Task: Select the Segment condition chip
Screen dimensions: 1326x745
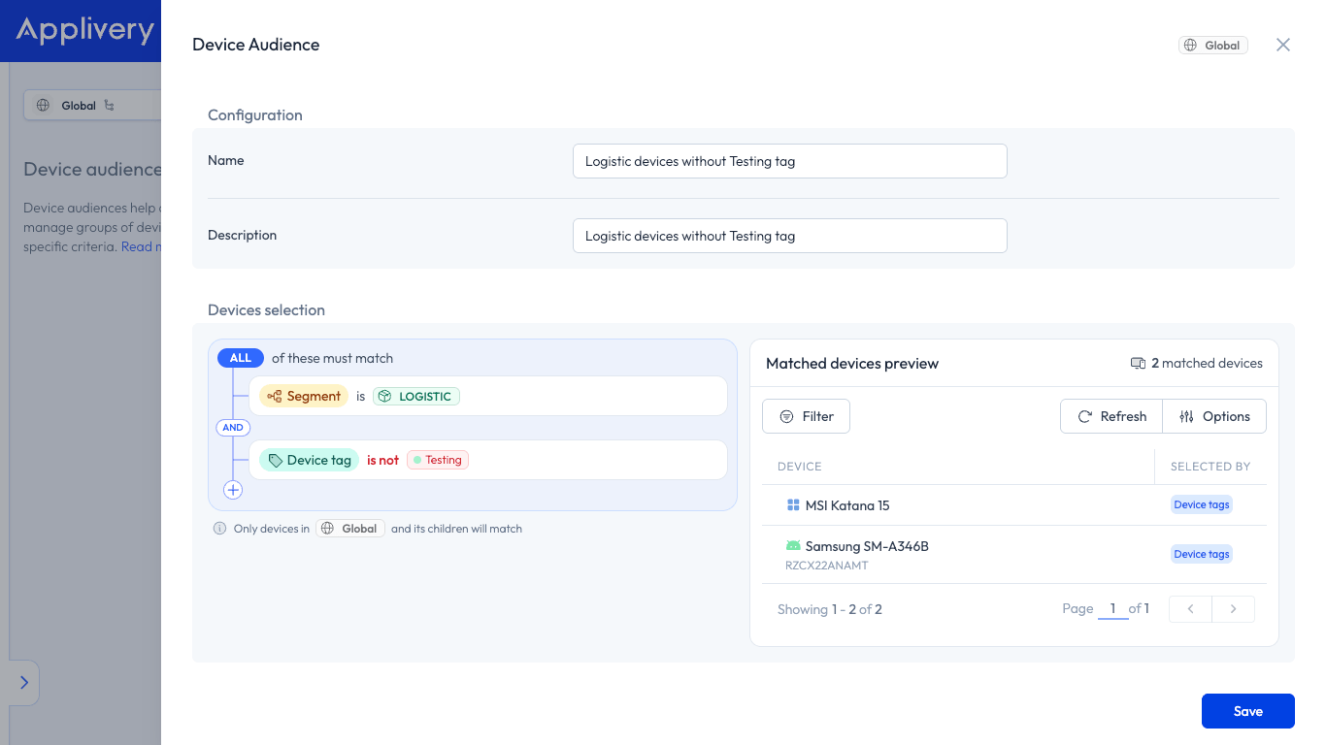Action: coord(304,396)
